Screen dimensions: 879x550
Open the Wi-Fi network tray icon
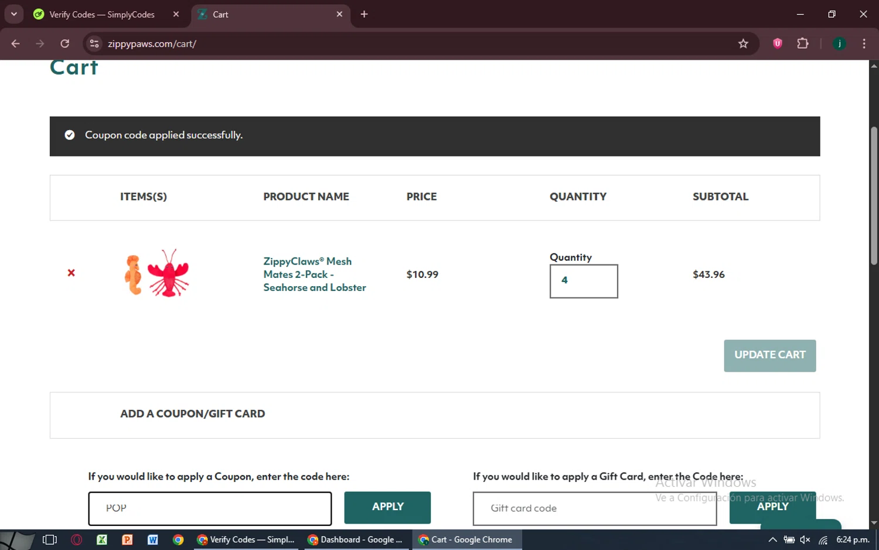click(x=823, y=539)
